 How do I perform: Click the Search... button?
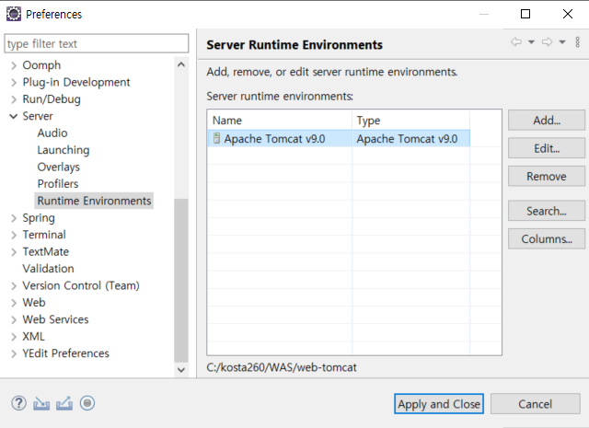click(547, 211)
